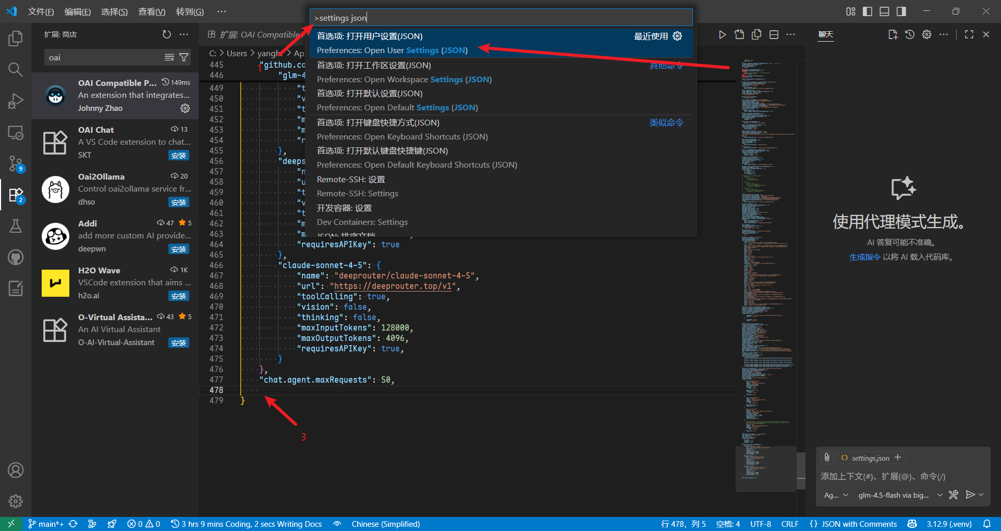Clear the extensions search results
This screenshot has width=1001, height=531.
tap(169, 57)
